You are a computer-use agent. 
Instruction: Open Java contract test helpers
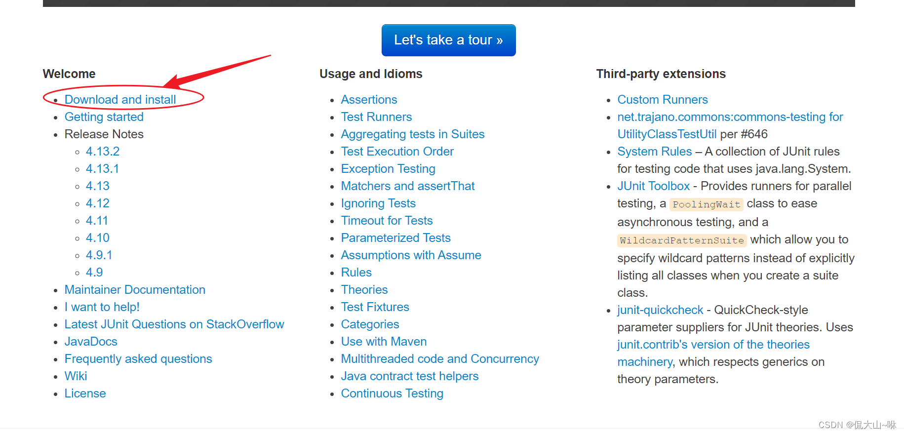click(410, 376)
